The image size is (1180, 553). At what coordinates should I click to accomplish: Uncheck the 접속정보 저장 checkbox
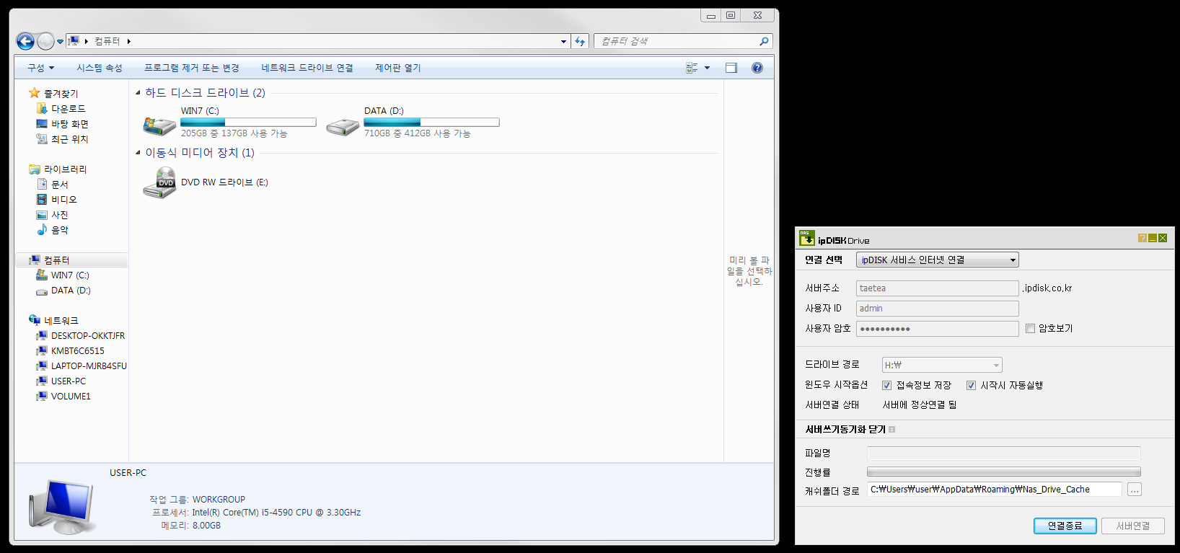(887, 386)
